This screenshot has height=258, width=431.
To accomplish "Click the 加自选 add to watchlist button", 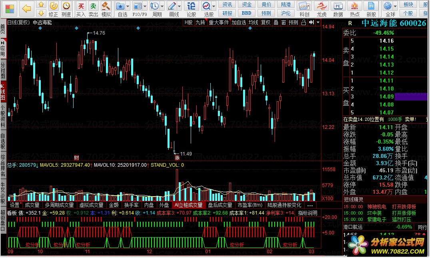I will pyautogui.click(x=239, y=22).
